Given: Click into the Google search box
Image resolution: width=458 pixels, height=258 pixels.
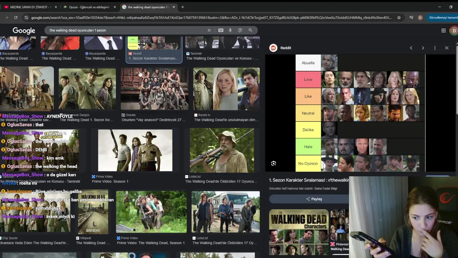Looking at the screenshot, I should coord(127,30).
